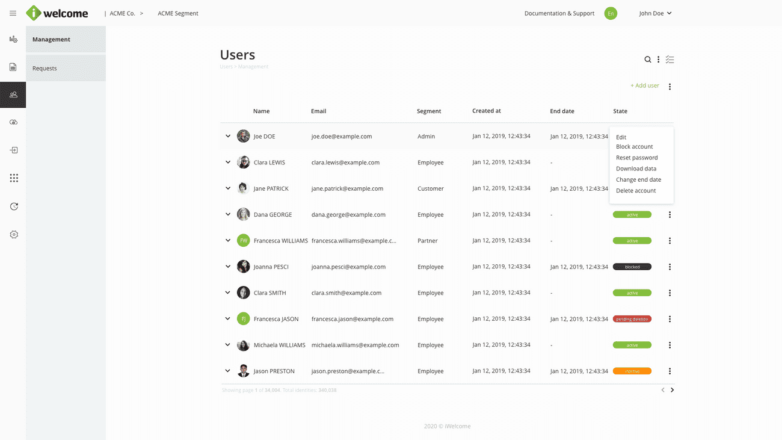Switch language with the En badge
Image resolution: width=782 pixels, height=440 pixels.
coord(611,13)
